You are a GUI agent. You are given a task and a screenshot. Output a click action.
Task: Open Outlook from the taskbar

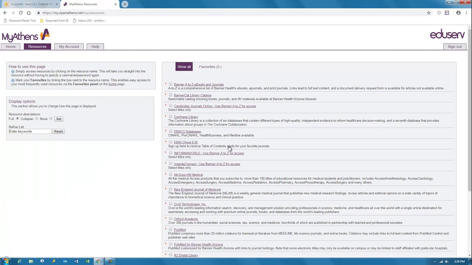point(65,261)
